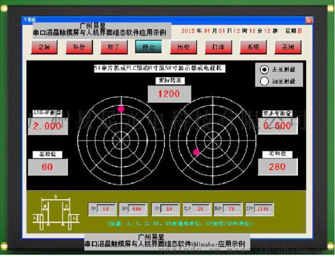Viewport: 335px width, 257px height.
Task: Click the right unbalance value 0.600
Action: click(278, 126)
